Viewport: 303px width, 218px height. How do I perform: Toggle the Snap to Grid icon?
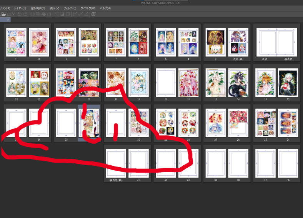(x=86, y=14)
